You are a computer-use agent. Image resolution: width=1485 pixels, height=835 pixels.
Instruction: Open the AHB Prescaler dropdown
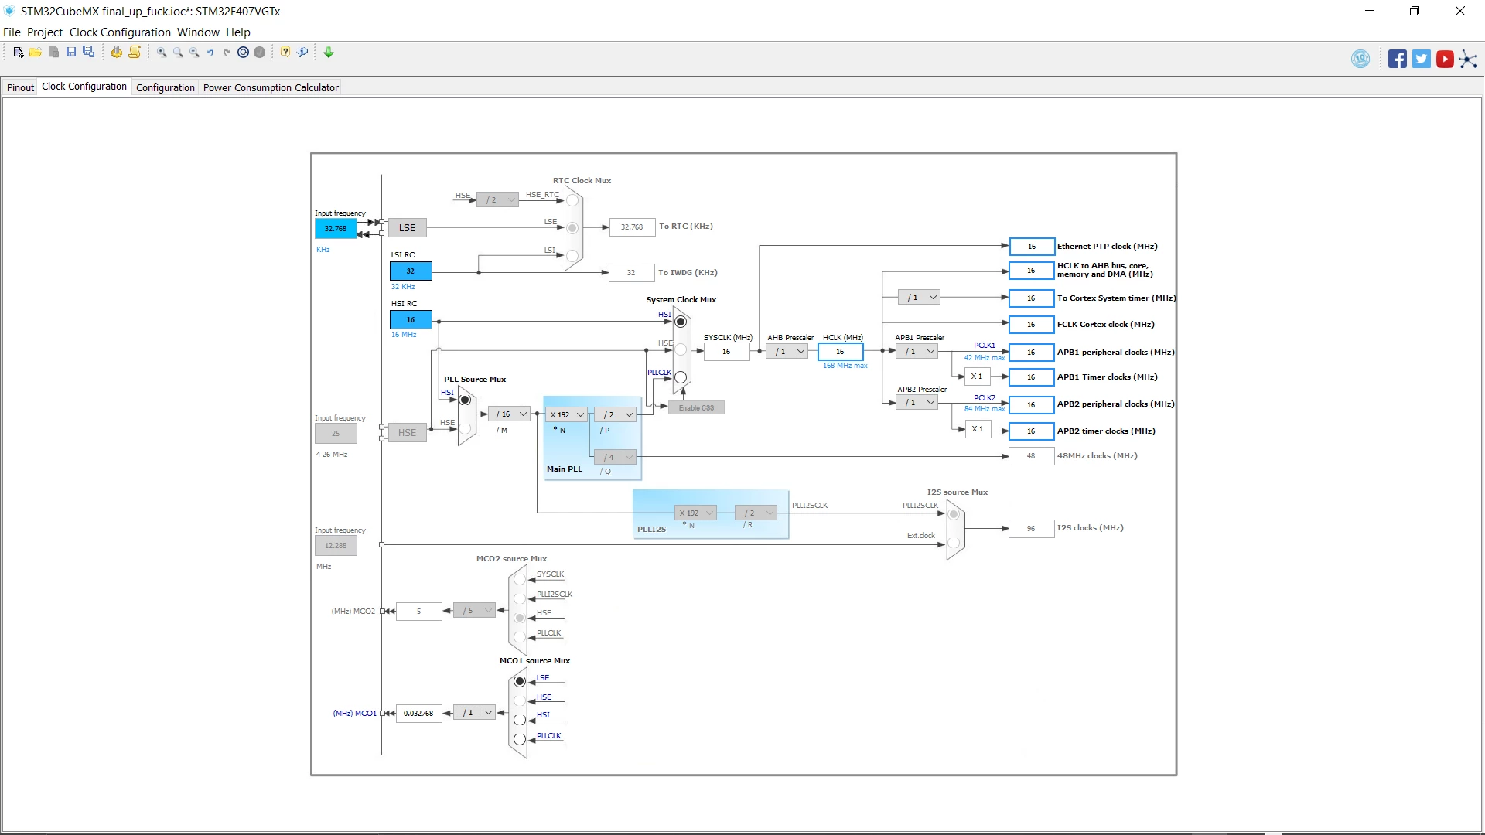tap(787, 352)
